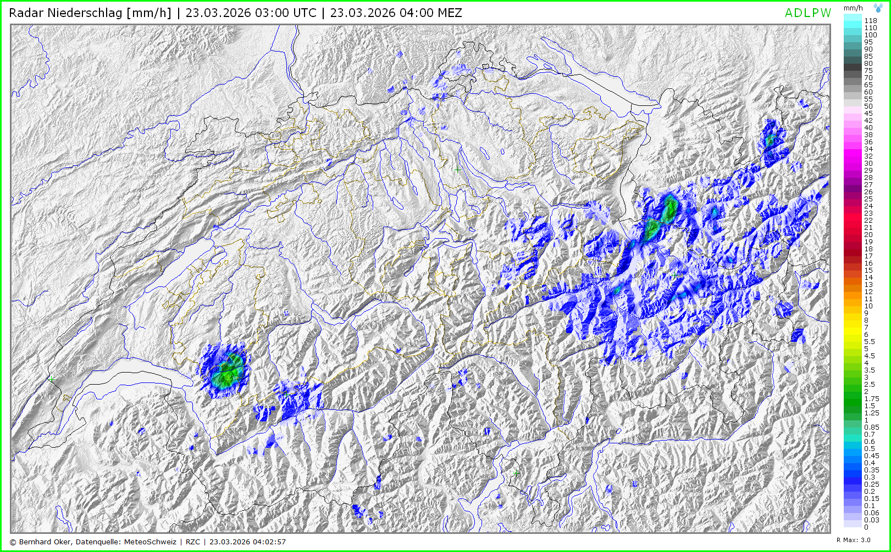Image resolution: width=891 pixels, height=552 pixels.
Task: Click the raindrop icon above the legend
Action: click(878, 8)
